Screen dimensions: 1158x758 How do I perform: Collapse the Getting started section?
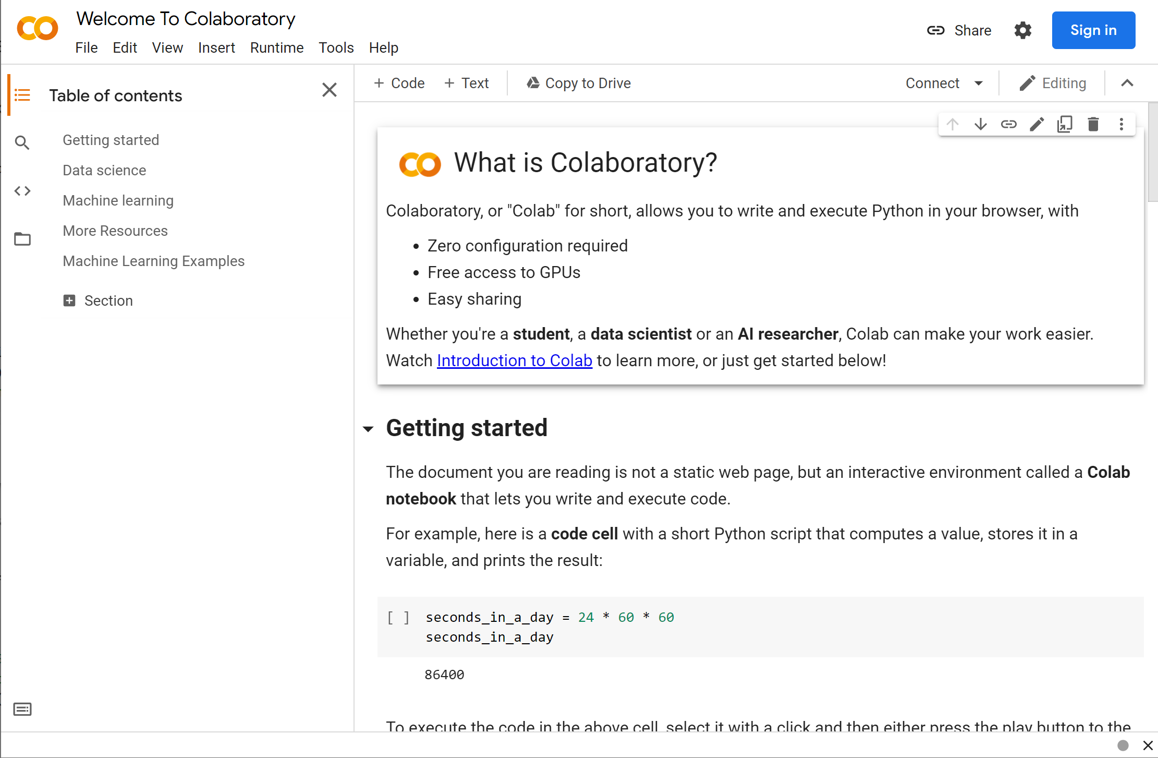click(x=368, y=429)
